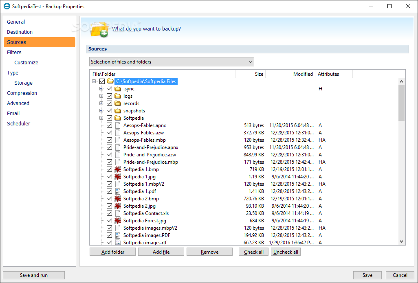Uncheck the .sync folder checkbox
This screenshot has height=283, width=418.
(109, 89)
